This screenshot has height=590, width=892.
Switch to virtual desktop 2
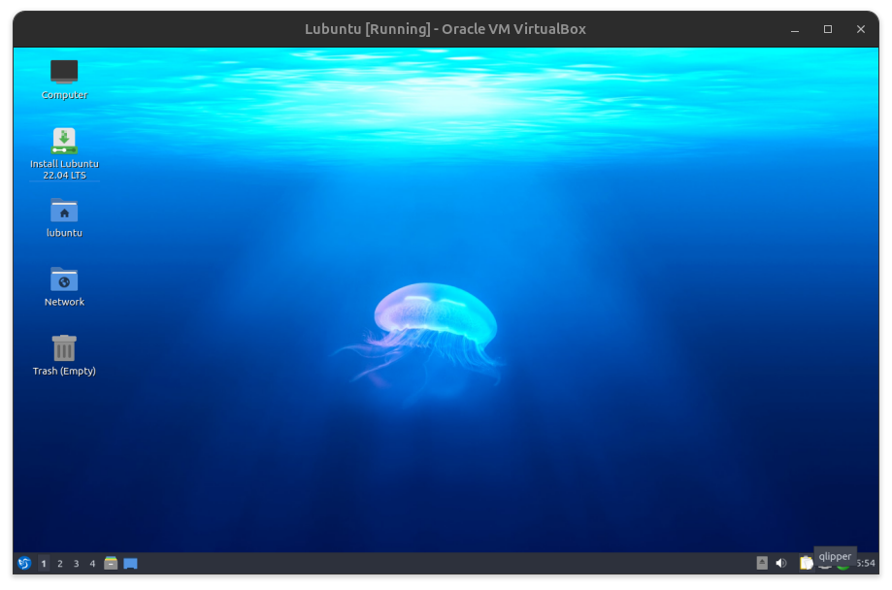pos(60,563)
